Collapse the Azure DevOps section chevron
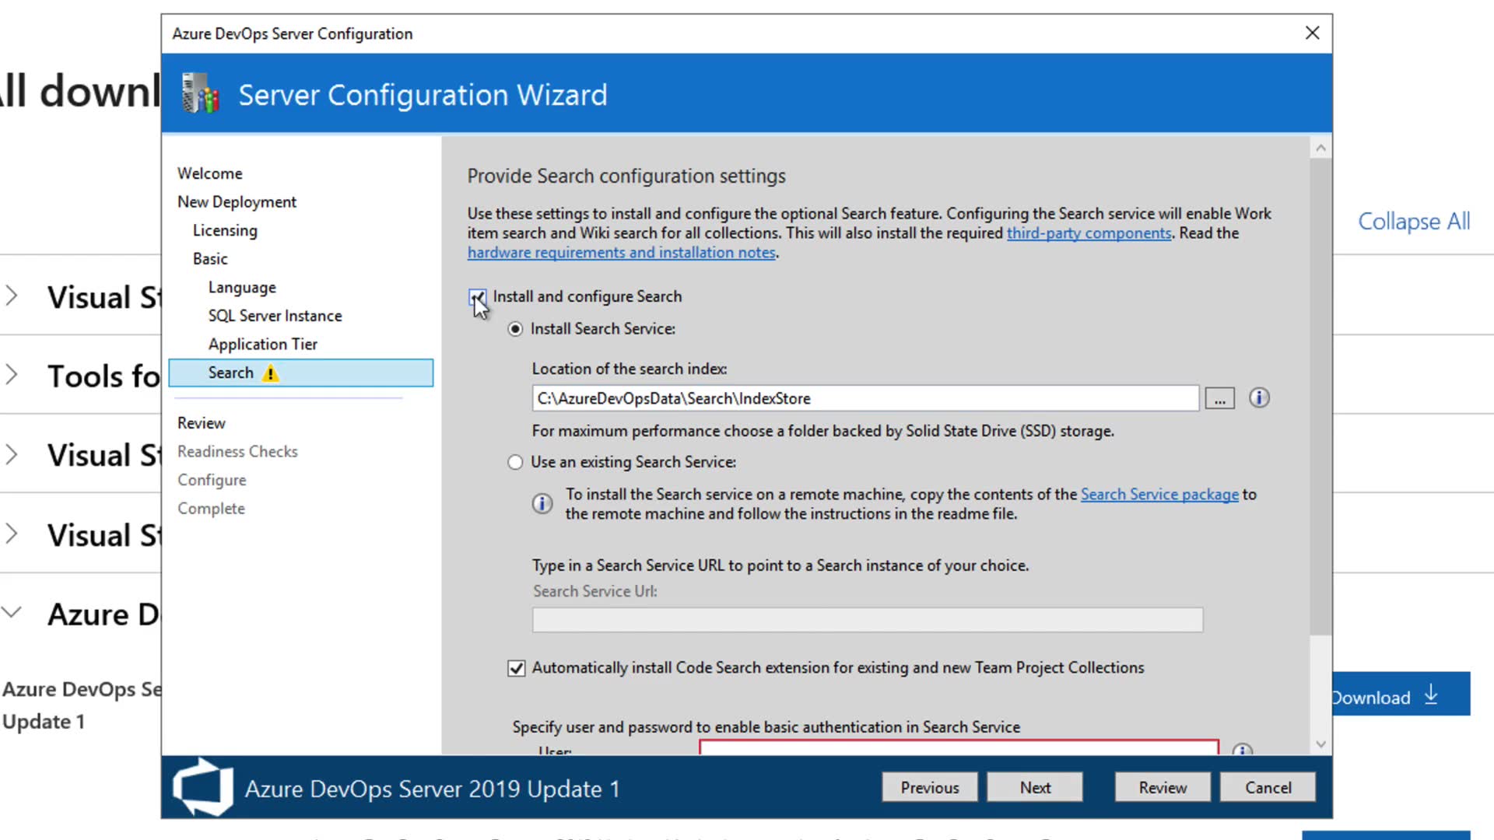The image size is (1494, 840). click(12, 613)
